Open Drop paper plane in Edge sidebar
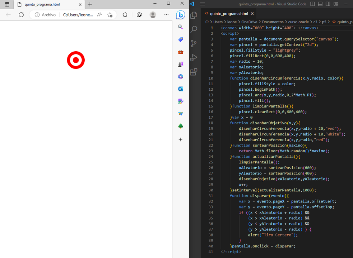Screen dimensions: 353x258 click(x=180, y=114)
